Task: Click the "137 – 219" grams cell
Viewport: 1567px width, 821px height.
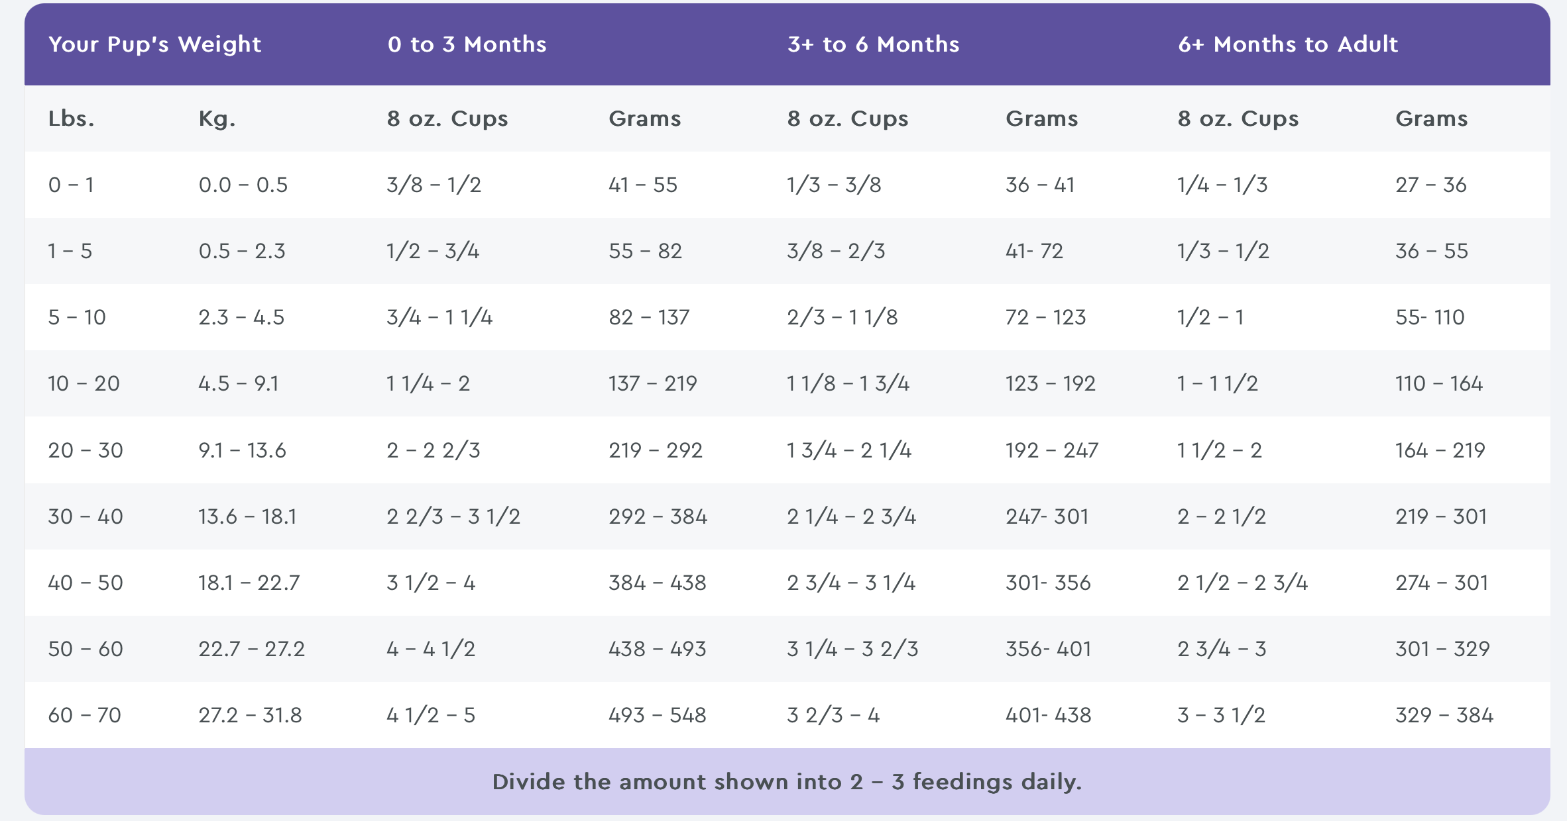Action: (x=652, y=383)
